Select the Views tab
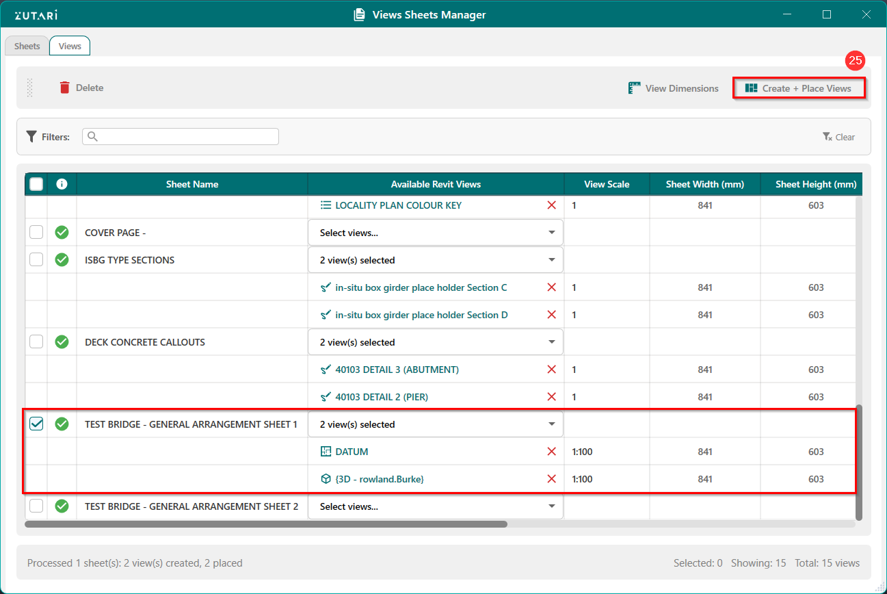This screenshot has height=594, width=887. click(70, 46)
